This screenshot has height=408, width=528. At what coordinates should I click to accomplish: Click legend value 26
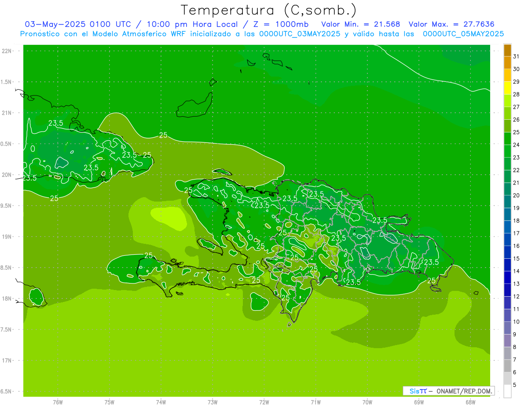pyautogui.click(x=517, y=119)
